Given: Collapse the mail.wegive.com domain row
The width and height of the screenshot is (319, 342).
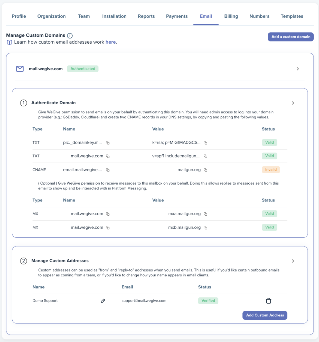Looking at the screenshot, I should (298, 69).
